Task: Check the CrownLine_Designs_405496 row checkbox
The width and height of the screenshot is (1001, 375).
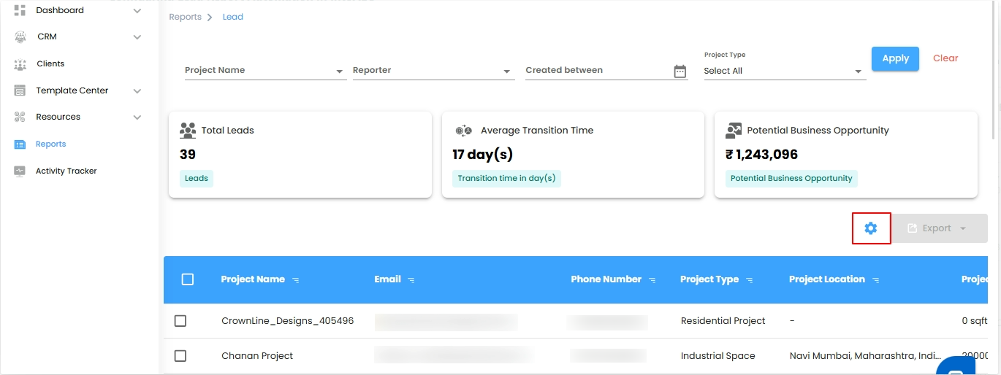Action: (x=180, y=321)
